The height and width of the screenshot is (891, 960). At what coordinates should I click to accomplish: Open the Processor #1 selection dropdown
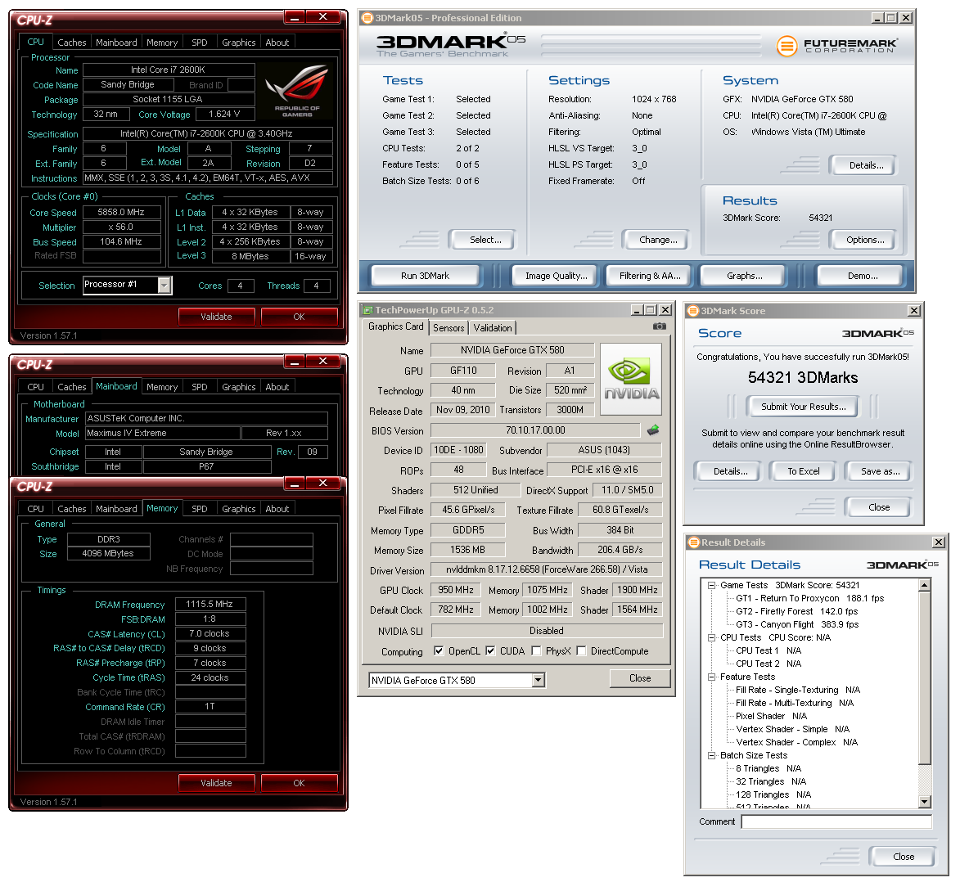tap(164, 286)
